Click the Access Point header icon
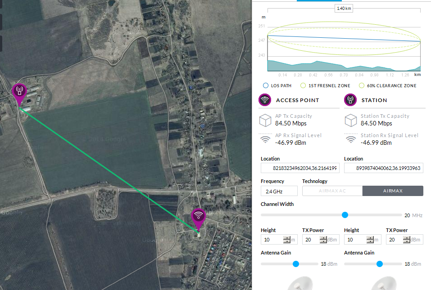Viewport: 431px width, 290px height. click(x=265, y=100)
